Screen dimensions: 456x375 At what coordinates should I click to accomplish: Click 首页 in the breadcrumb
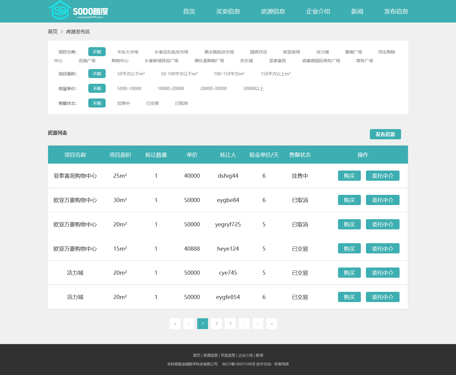coord(53,32)
